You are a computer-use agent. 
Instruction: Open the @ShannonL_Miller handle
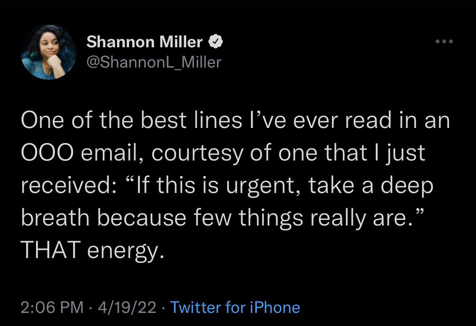click(x=154, y=62)
